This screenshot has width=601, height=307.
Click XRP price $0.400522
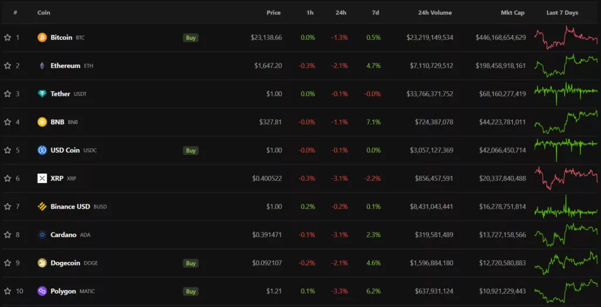tap(267, 178)
